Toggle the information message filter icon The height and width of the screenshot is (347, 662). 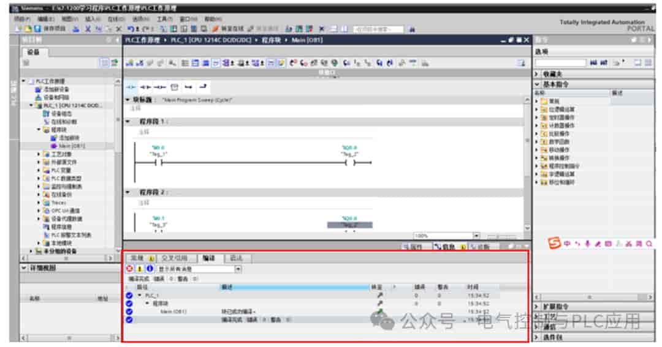(150, 269)
